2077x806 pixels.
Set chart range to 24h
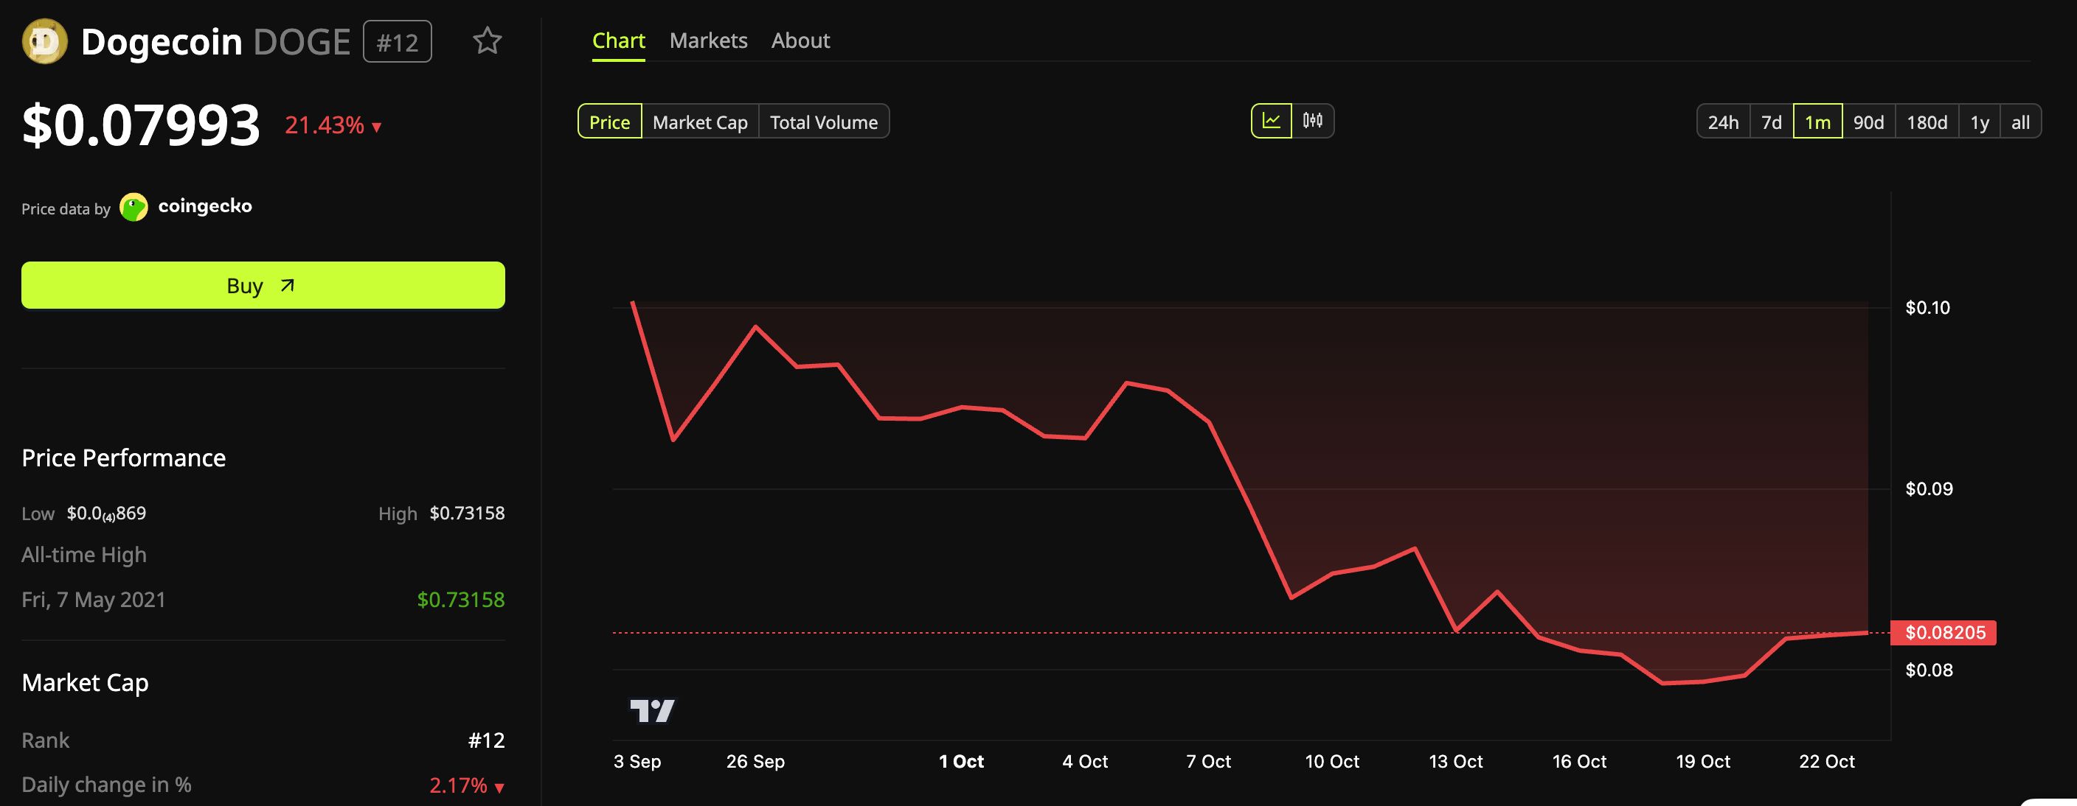click(1723, 122)
